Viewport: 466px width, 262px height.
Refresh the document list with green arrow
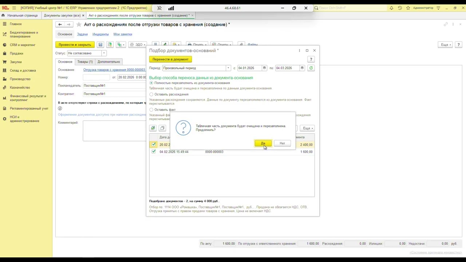311,68
